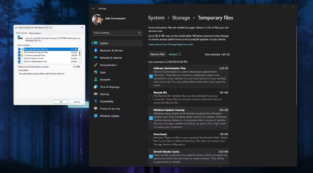Go to the Accounts page
The image size is (313, 173).
tap(105, 80)
